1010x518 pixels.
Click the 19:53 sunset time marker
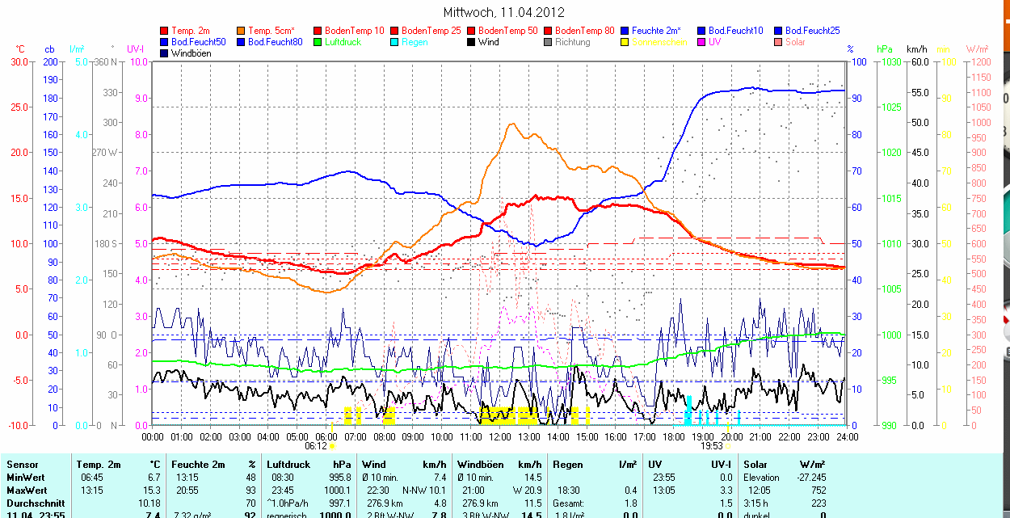click(x=711, y=445)
